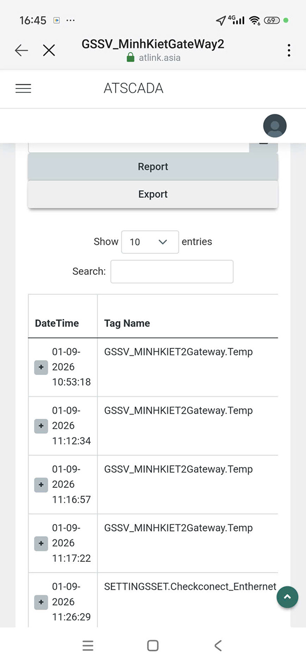Tap the tab-switcher icon in bottom bar

(88, 646)
